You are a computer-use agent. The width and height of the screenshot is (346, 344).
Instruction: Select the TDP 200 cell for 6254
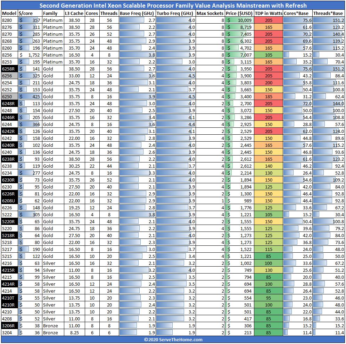coord(269,83)
